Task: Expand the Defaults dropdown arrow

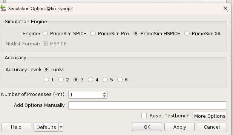Action: [61, 127]
